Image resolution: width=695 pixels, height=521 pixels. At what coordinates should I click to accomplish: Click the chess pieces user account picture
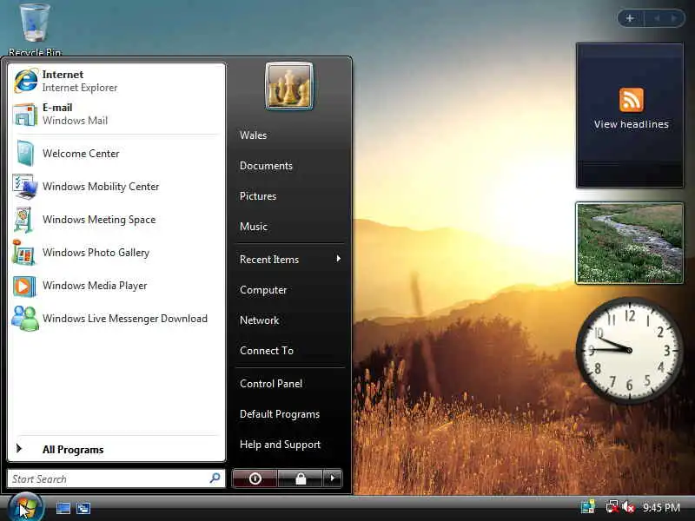[289, 86]
